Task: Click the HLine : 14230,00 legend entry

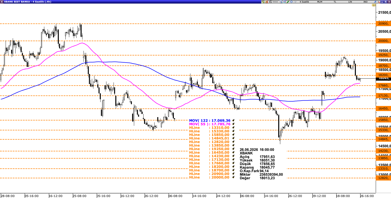Action: click(209, 156)
